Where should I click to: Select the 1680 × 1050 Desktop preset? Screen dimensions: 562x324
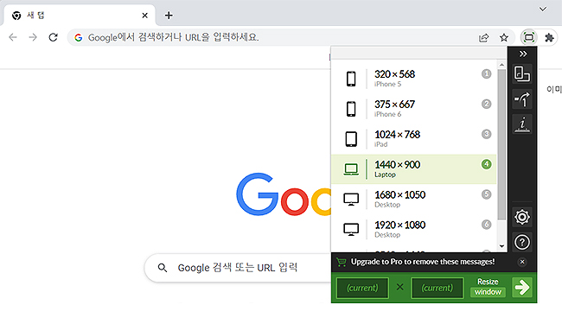point(413,200)
